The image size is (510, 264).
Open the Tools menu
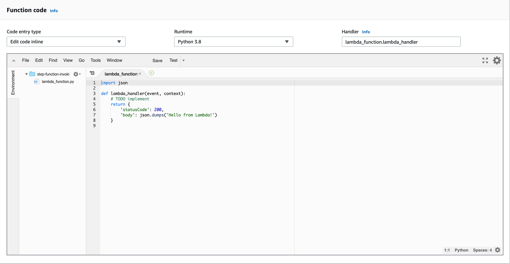96,60
